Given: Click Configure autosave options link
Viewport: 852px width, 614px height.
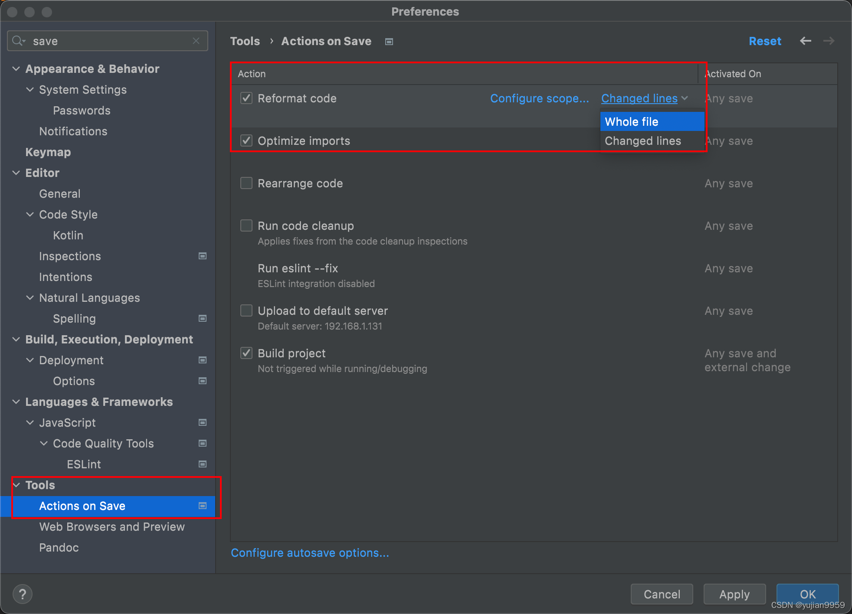Looking at the screenshot, I should (x=311, y=552).
